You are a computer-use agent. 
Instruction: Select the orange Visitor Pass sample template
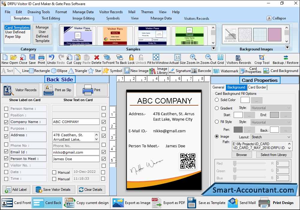[x=115, y=36]
